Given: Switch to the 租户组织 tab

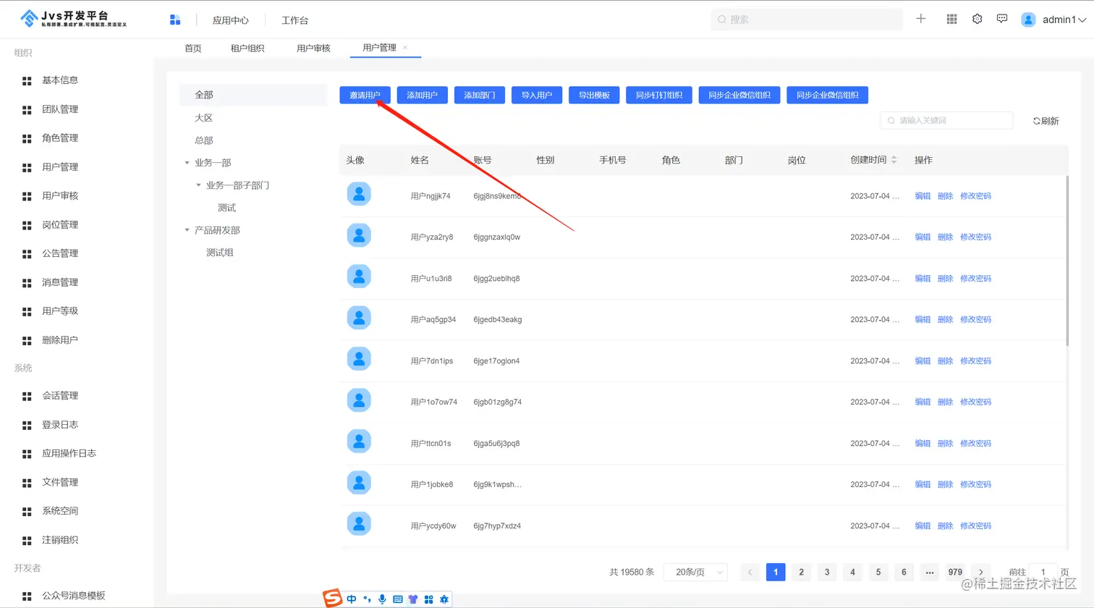Looking at the screenshot, I should [x=247, y=48].
